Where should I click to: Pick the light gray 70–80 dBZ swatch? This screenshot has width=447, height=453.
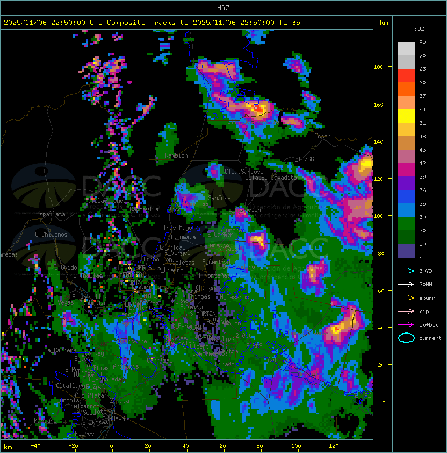click(x=406, y=49)
